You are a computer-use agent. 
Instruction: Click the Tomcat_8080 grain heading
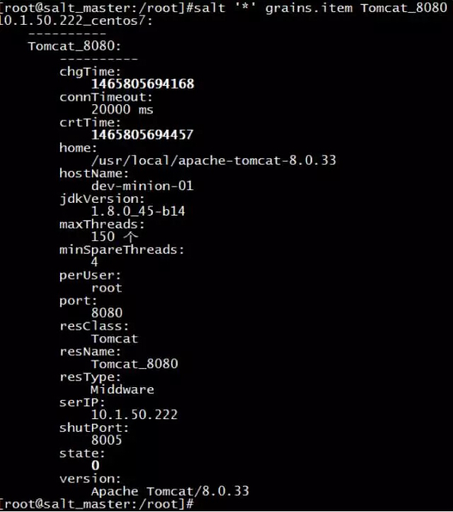coord(74,46)
